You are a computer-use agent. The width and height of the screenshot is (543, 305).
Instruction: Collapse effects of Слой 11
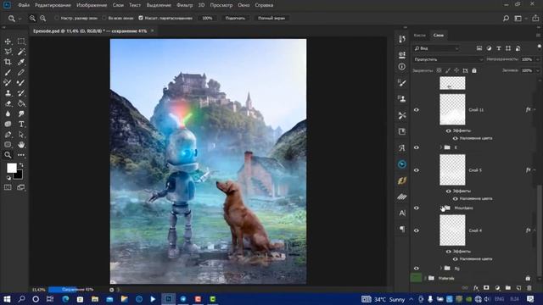(535, 110)
